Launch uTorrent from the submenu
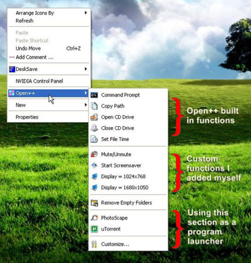Screen dimensions: 251x263 128,229
